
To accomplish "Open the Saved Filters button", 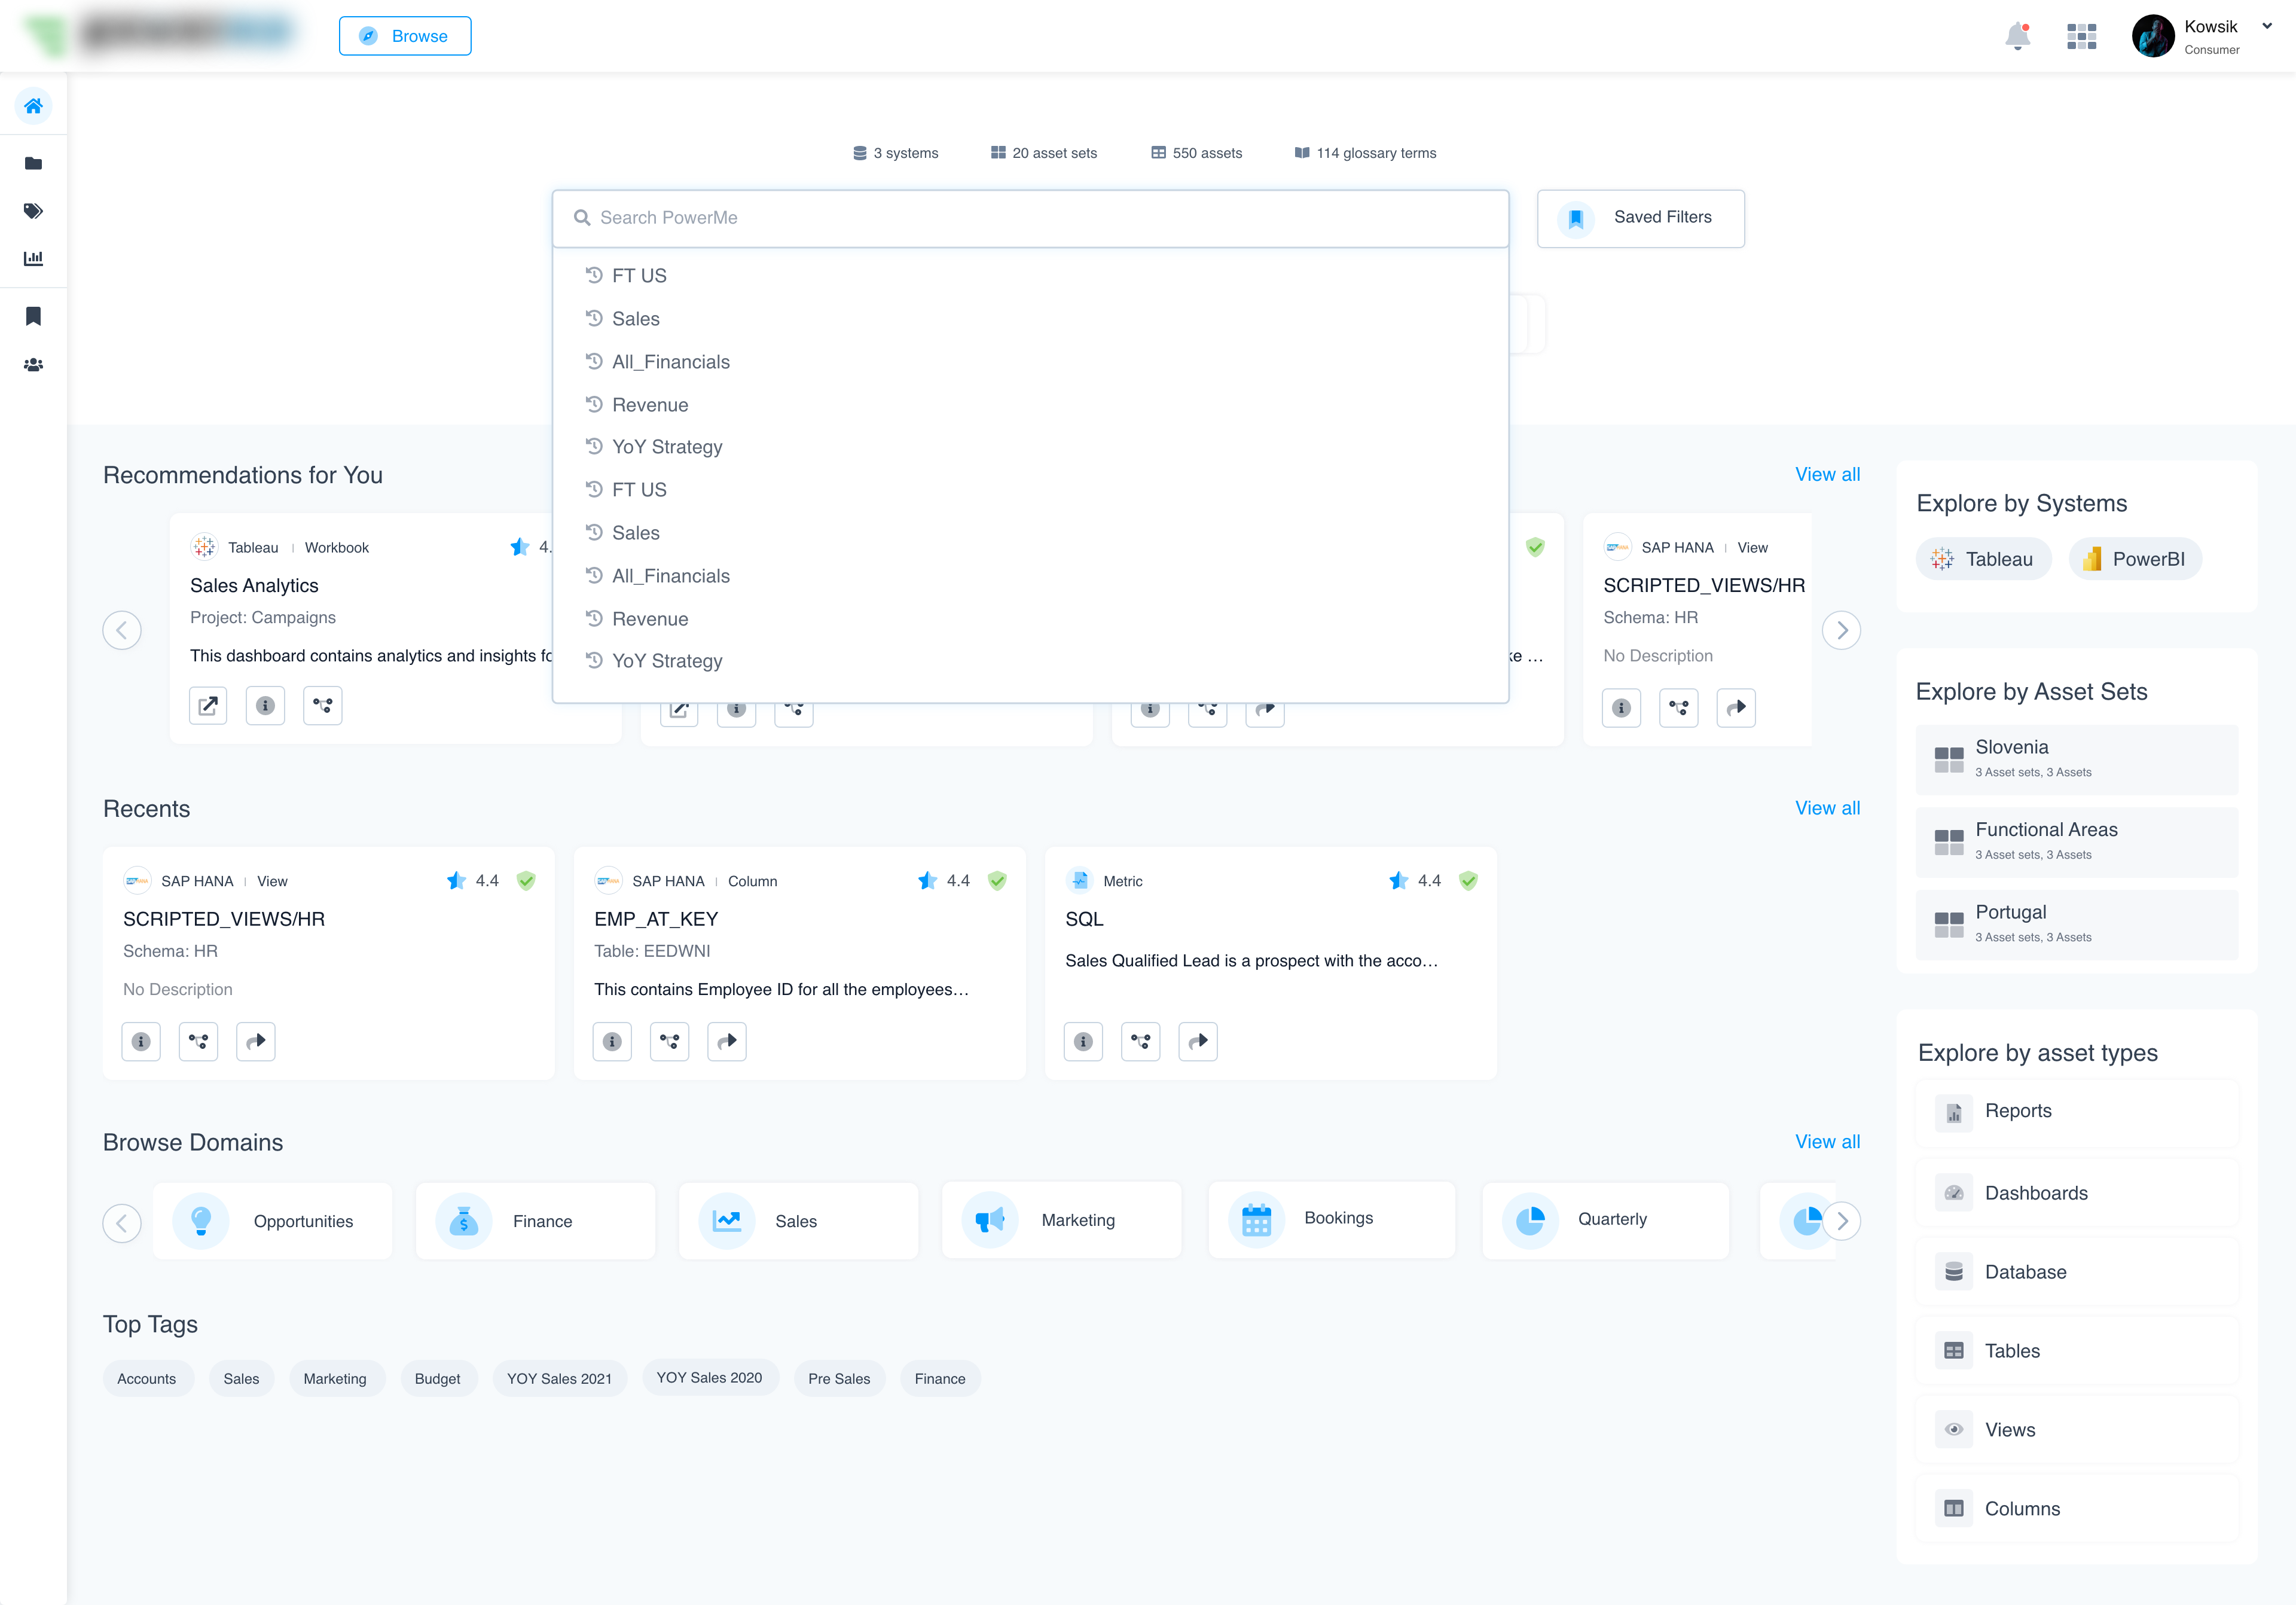I will [x=1640, y=218].
